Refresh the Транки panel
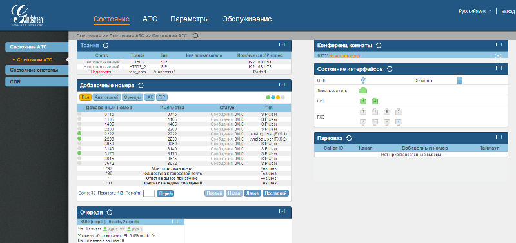This screenshot has height=243, width=516. 106,45
